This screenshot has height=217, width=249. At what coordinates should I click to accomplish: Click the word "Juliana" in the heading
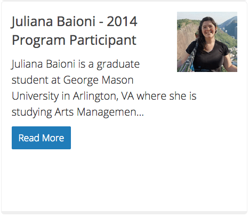[x=32, y=22]
